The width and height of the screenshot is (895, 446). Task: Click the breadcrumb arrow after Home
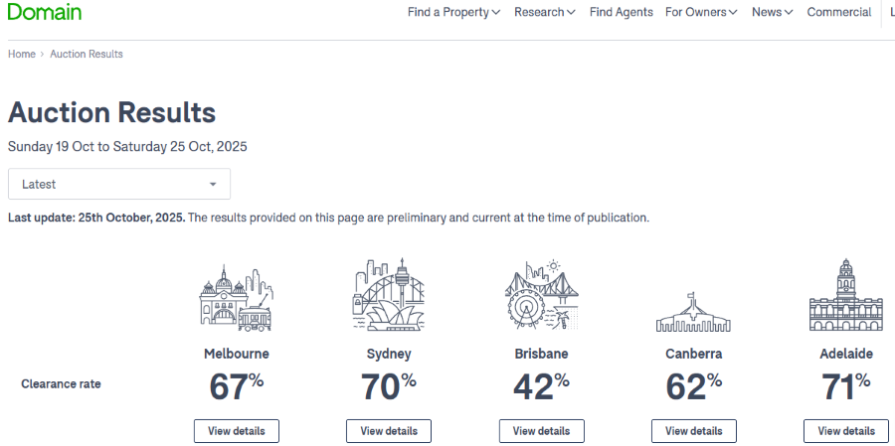click(x=42, y=55)
